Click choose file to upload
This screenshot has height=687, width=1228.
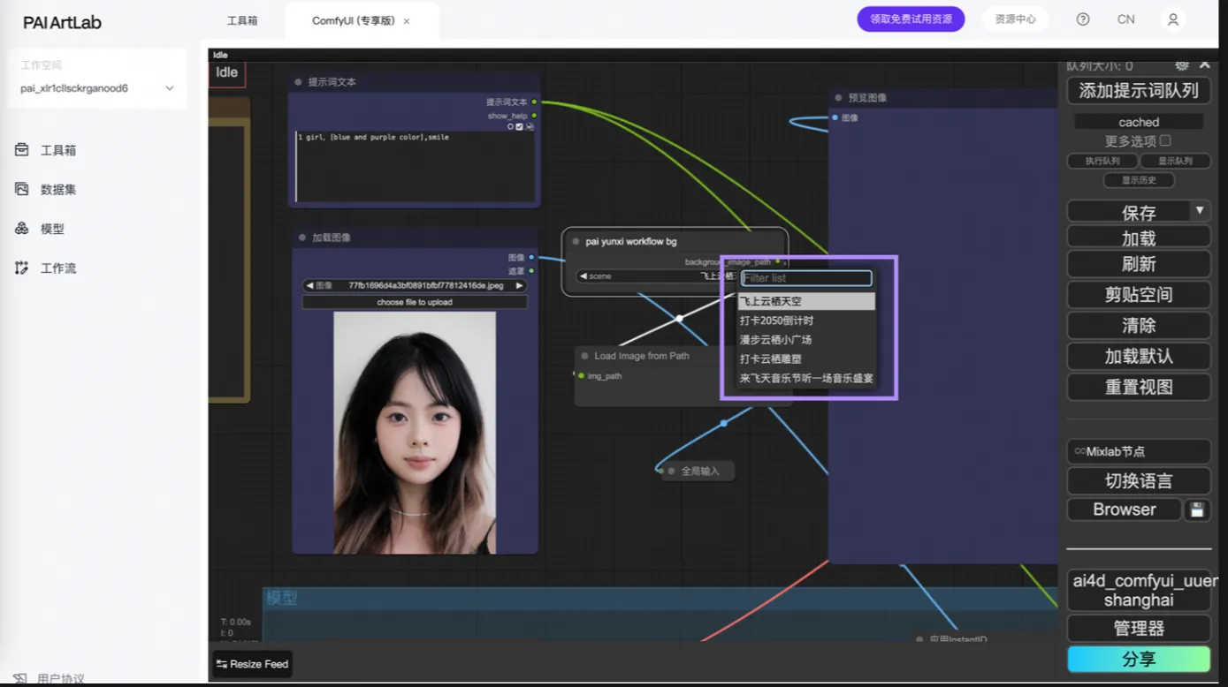coord(415,302)
